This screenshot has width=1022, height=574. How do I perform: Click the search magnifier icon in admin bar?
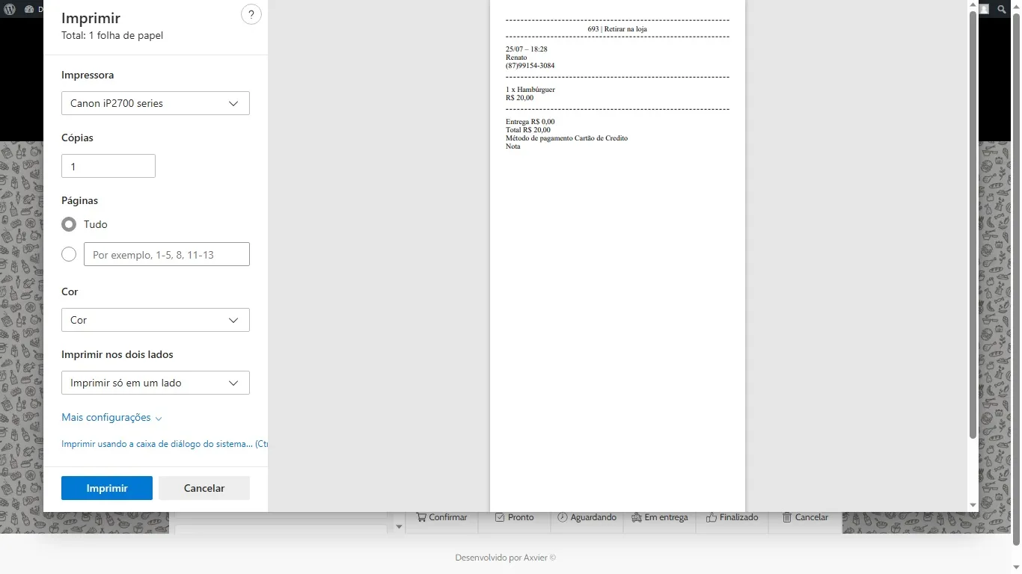tap(1002, 10)
